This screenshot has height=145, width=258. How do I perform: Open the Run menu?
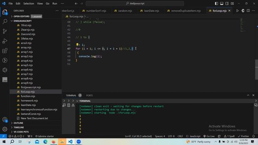55,4
